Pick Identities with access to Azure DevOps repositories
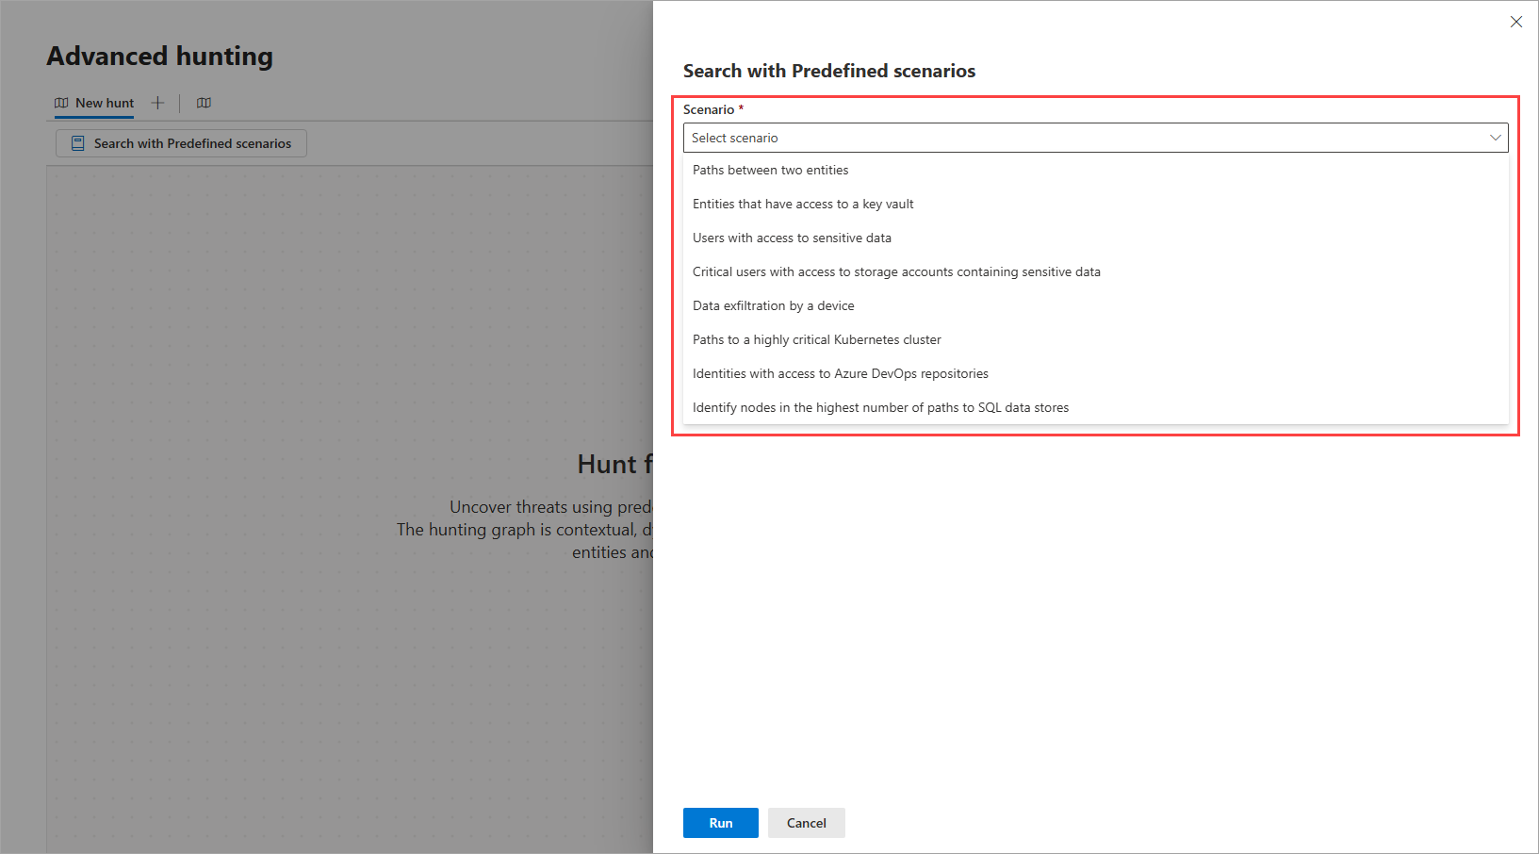 tap(840, 373)
